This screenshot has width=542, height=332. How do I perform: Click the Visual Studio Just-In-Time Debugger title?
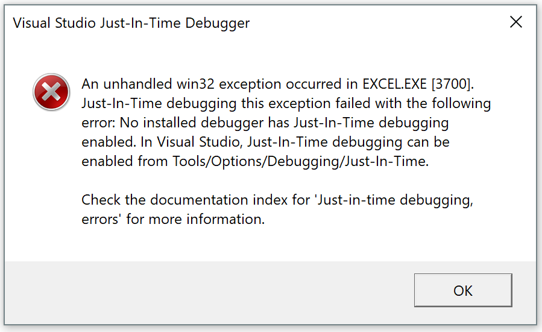pyautogui.click(x=131, y=23)
